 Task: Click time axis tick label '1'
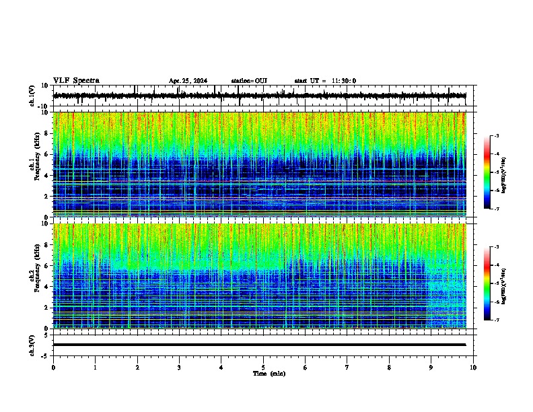click(x=95, y=368)
